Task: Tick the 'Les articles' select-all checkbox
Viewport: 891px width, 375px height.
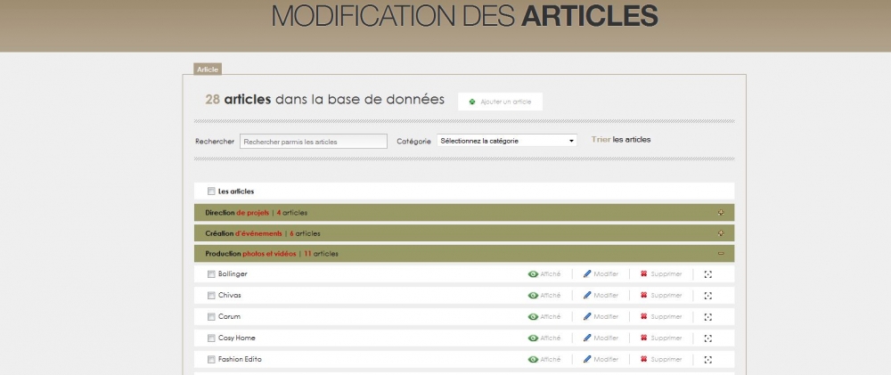Action: [211, 191]
